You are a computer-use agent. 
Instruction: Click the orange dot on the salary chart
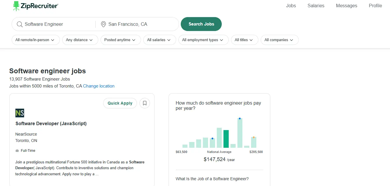tap(253, 137)
